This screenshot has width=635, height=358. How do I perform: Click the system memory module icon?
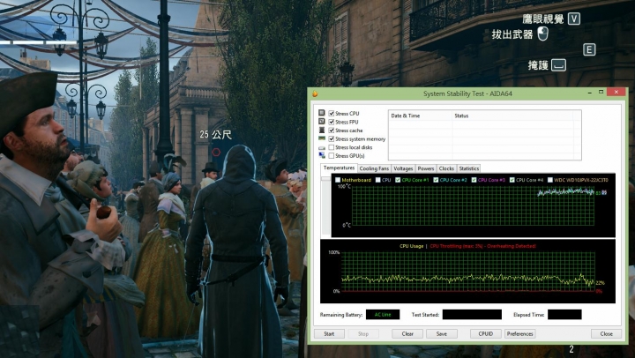point(322,138)
